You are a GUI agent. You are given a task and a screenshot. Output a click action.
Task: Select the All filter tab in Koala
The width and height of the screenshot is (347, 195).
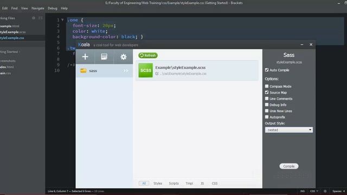[x=144, y=183]
